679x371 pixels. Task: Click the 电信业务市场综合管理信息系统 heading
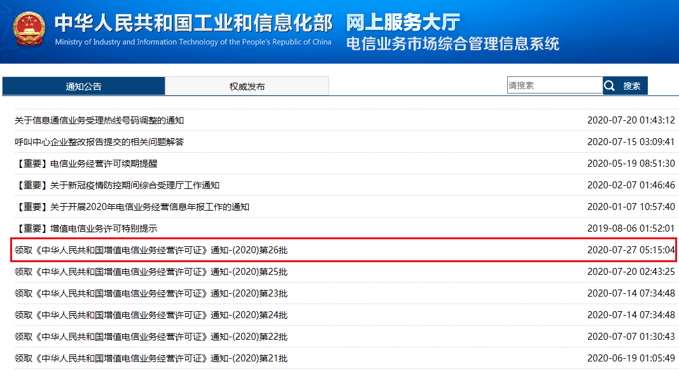click(452, 44)
